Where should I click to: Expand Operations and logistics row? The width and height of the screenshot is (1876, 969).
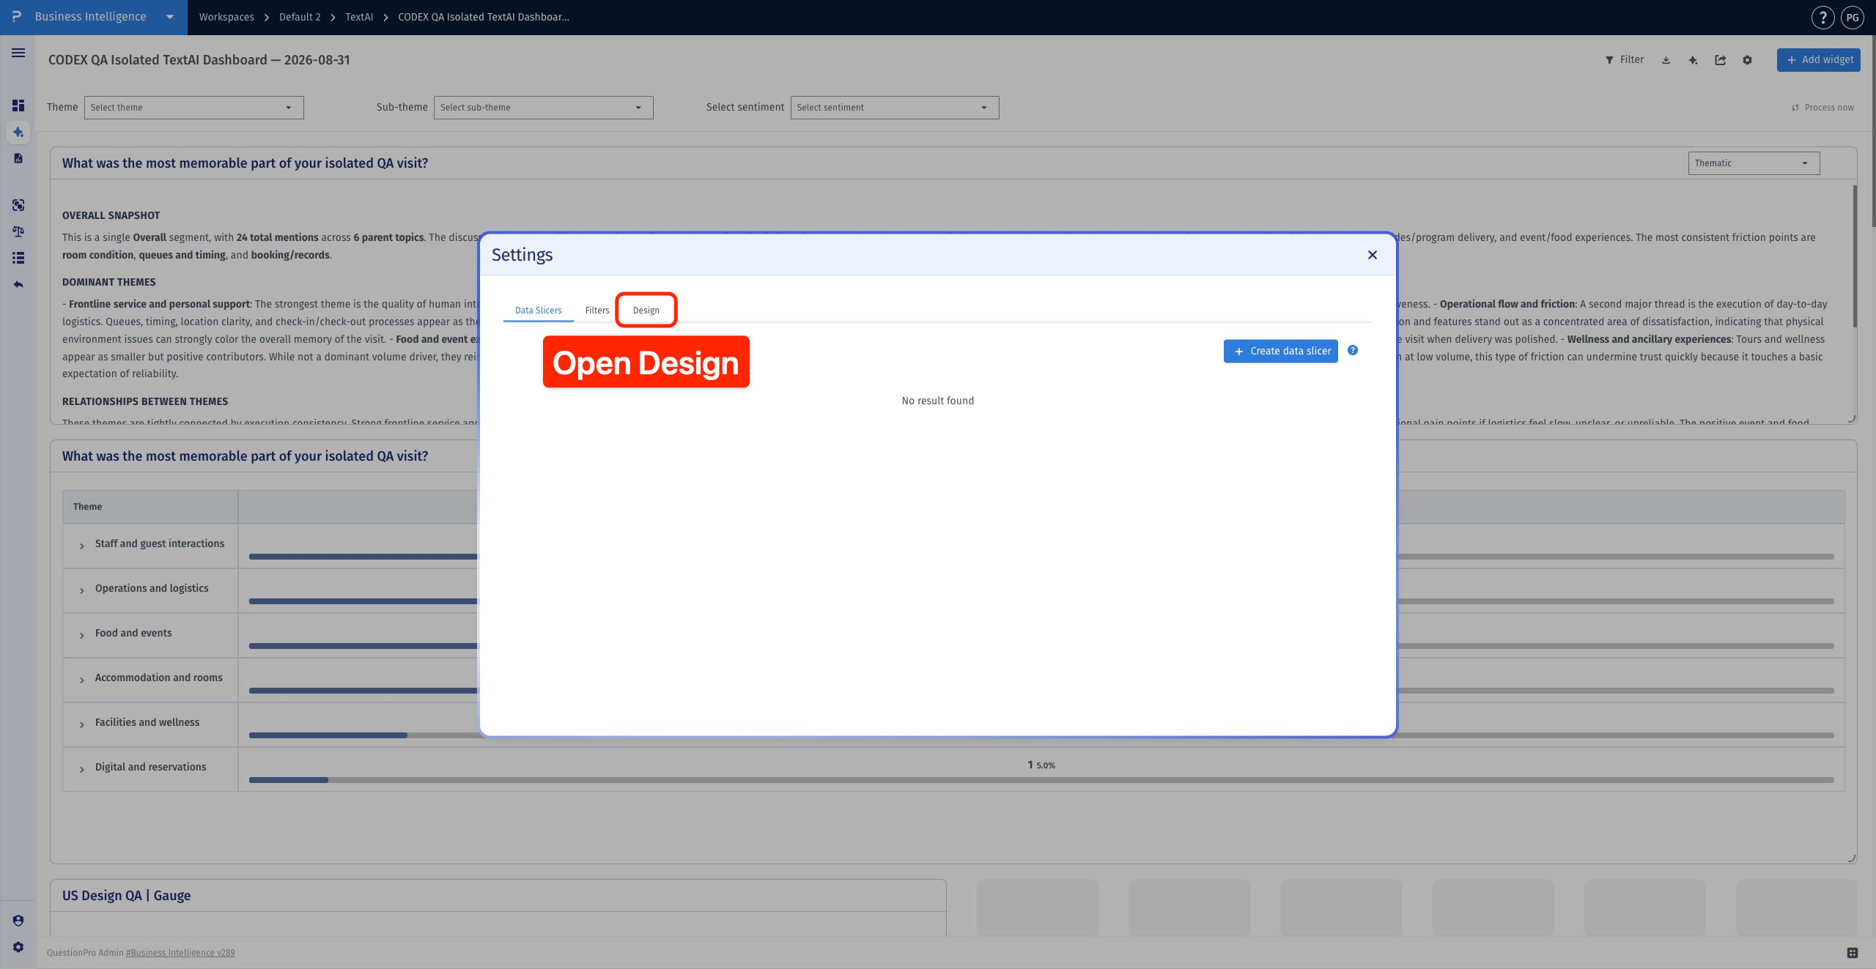81,590
